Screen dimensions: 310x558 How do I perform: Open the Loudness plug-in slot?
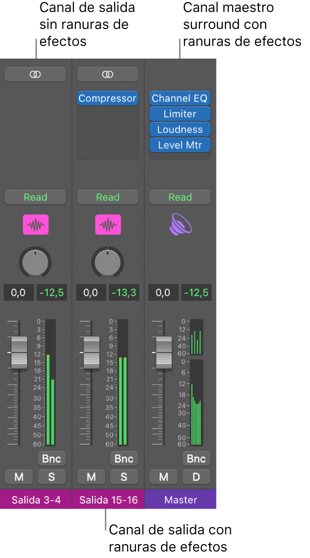(180, 130)
